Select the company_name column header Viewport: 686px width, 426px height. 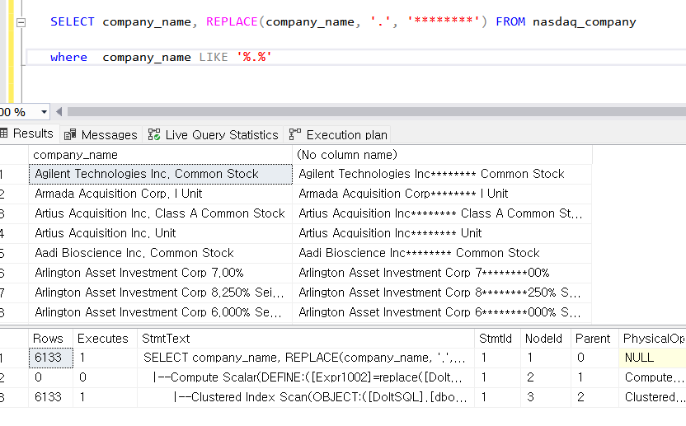160,155
